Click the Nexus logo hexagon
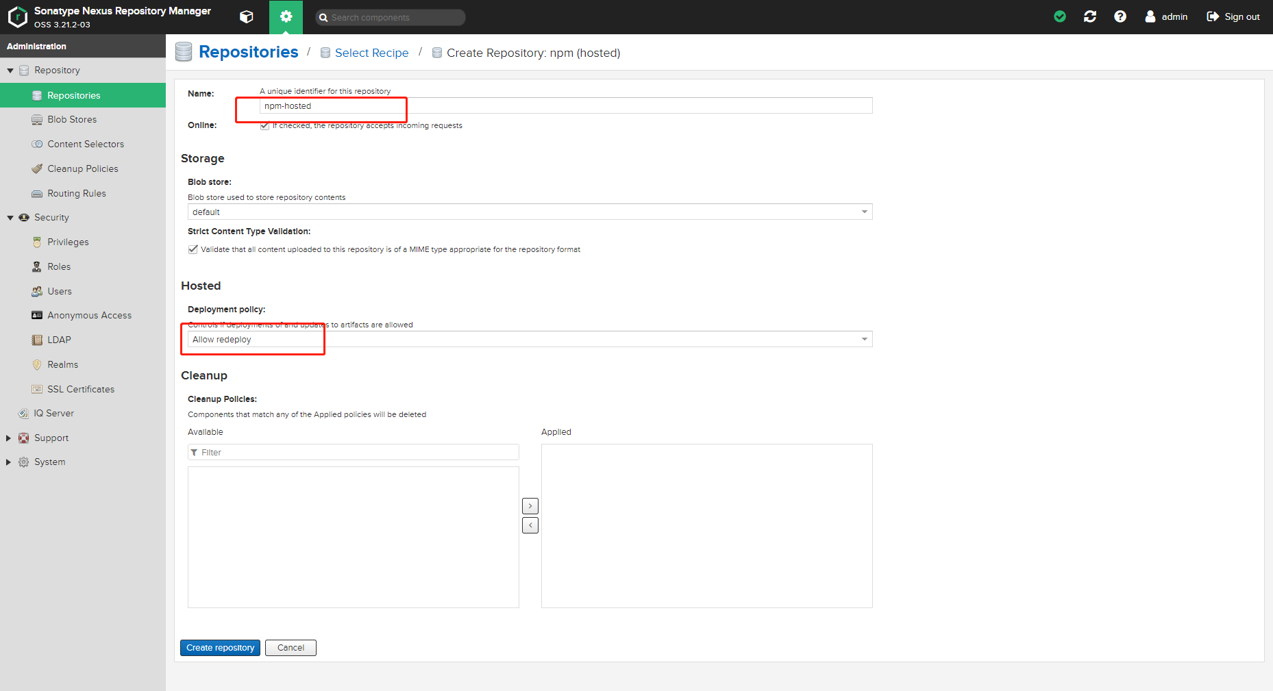The height and width of the screenshot is (691, 1273). click(x=18, y=17)
